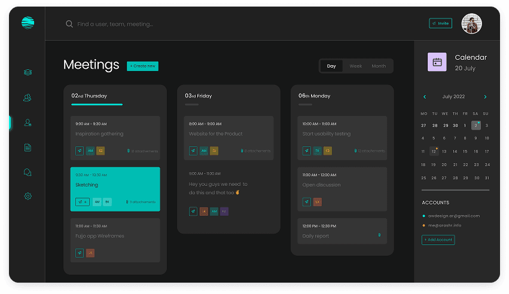Select July 12 on the calendar
This screenshot has width=509, height=294.
[x=434, y=151]
